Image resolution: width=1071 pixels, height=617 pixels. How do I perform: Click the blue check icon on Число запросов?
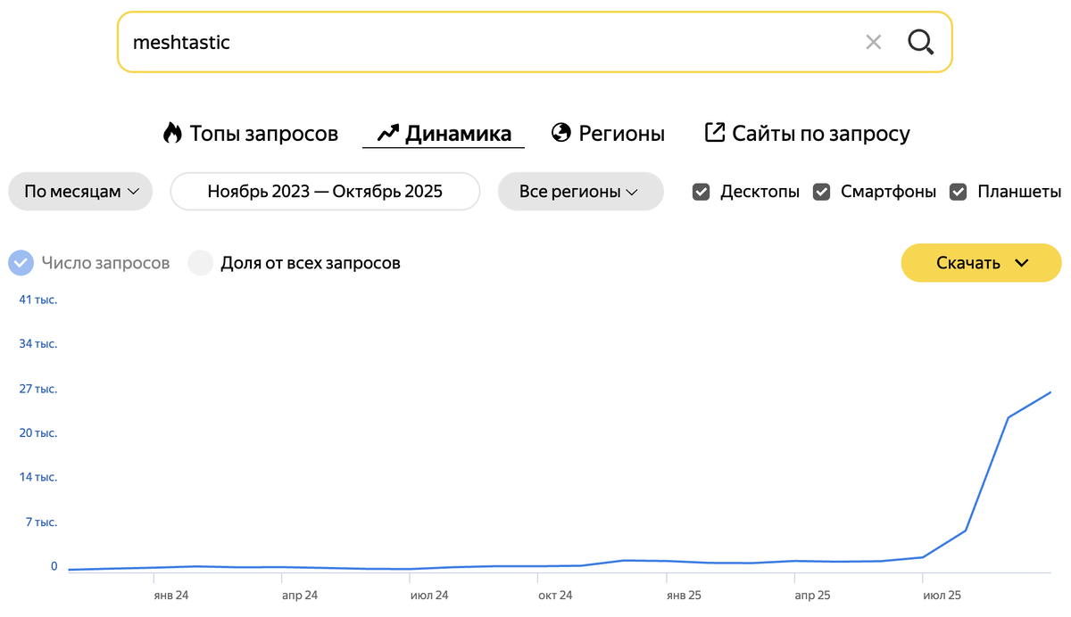(x=21, y=262)
